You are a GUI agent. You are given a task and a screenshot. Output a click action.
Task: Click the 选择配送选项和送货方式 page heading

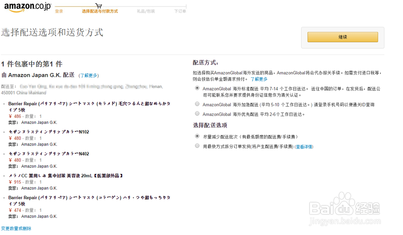(52, 32)
